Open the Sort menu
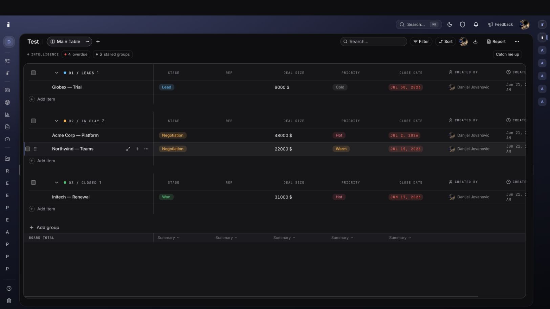550x309 pixels. (x=445, y=42)
